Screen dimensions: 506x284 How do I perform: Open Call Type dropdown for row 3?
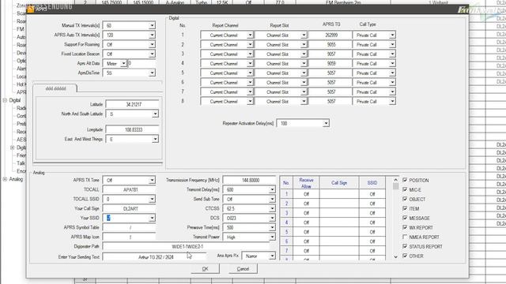point(392,54)
